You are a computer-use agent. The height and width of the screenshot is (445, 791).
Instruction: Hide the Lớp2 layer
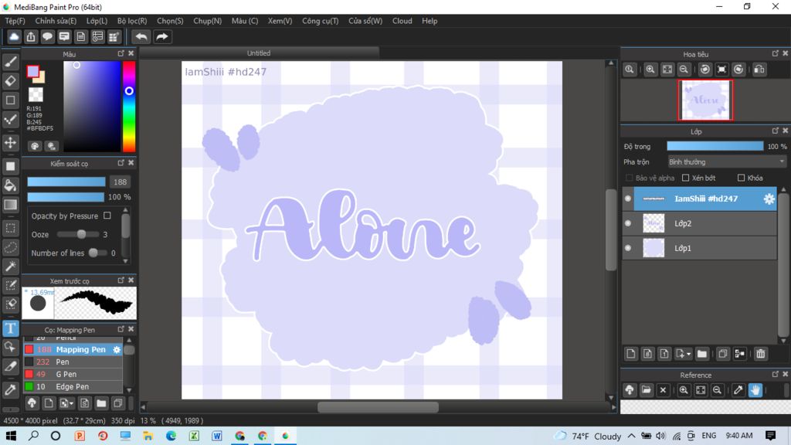628,223
